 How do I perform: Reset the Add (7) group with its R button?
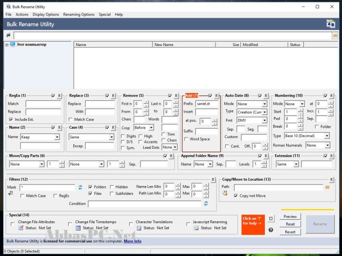click(x=216, y=95)
